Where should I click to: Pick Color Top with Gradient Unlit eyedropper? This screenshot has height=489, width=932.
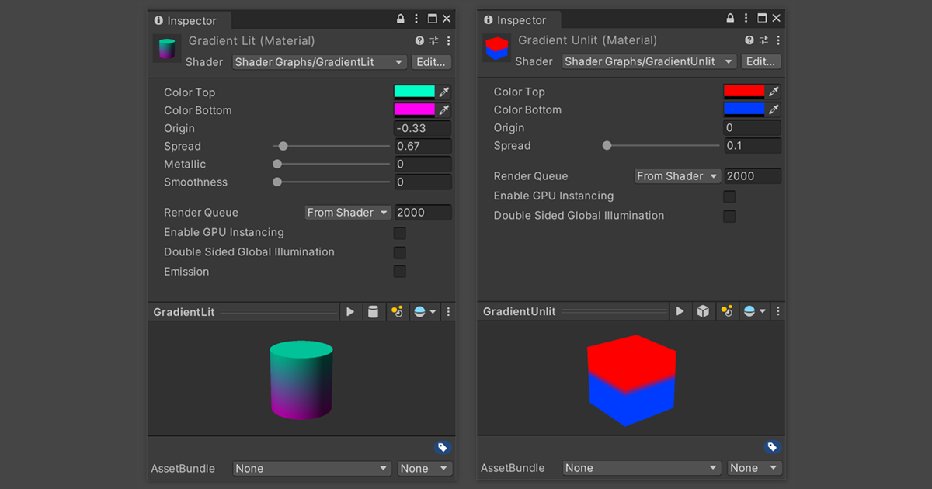click(x=774, y=92)
